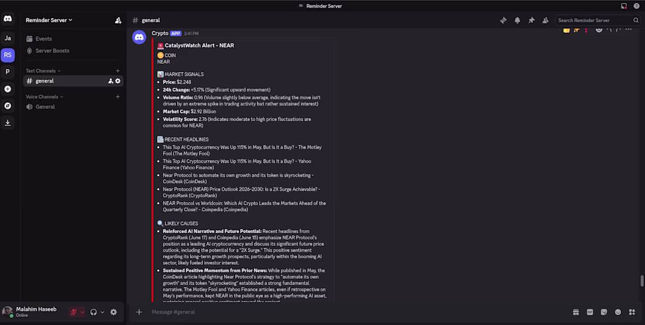645x325 pixels.
Task: Click the 2:41 PM message timestamp
Action: pyautogui.click(x=191, y=33)
